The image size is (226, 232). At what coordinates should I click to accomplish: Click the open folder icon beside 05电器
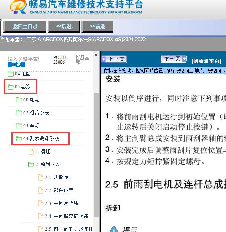point(11,87)
